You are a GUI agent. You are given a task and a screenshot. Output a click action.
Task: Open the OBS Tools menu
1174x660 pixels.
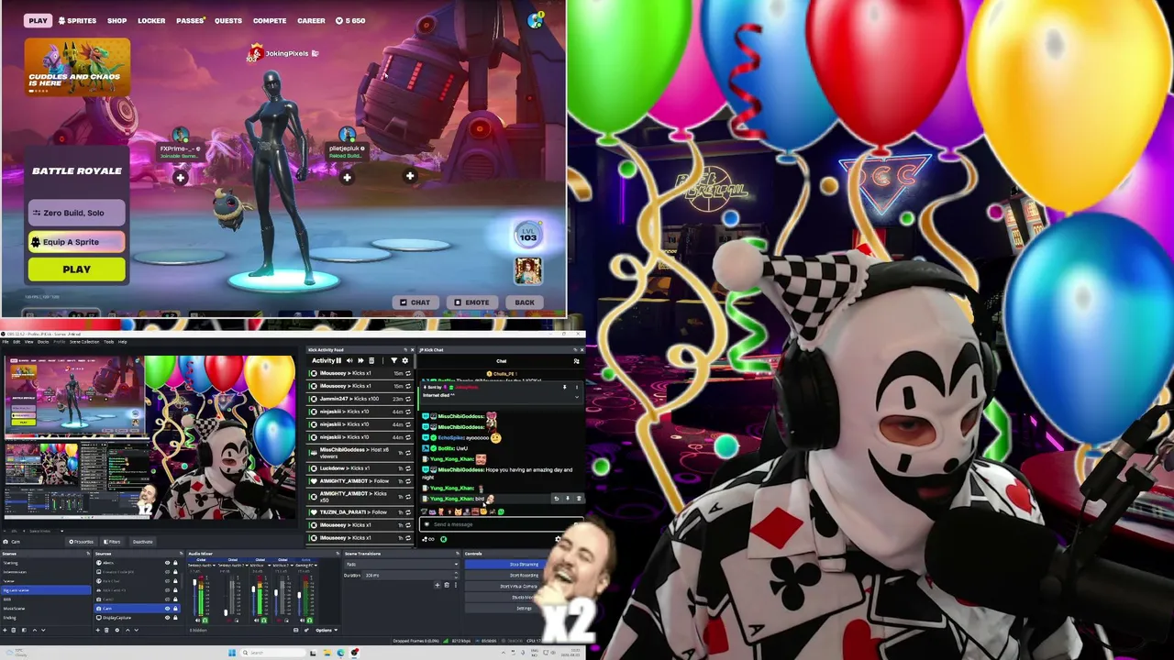tap(108, 342)
